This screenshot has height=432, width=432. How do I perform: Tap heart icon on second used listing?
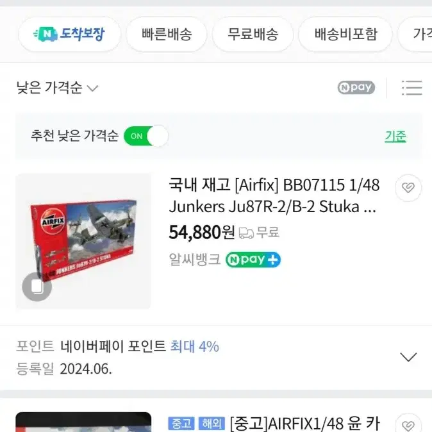click(x=408, y=424)
